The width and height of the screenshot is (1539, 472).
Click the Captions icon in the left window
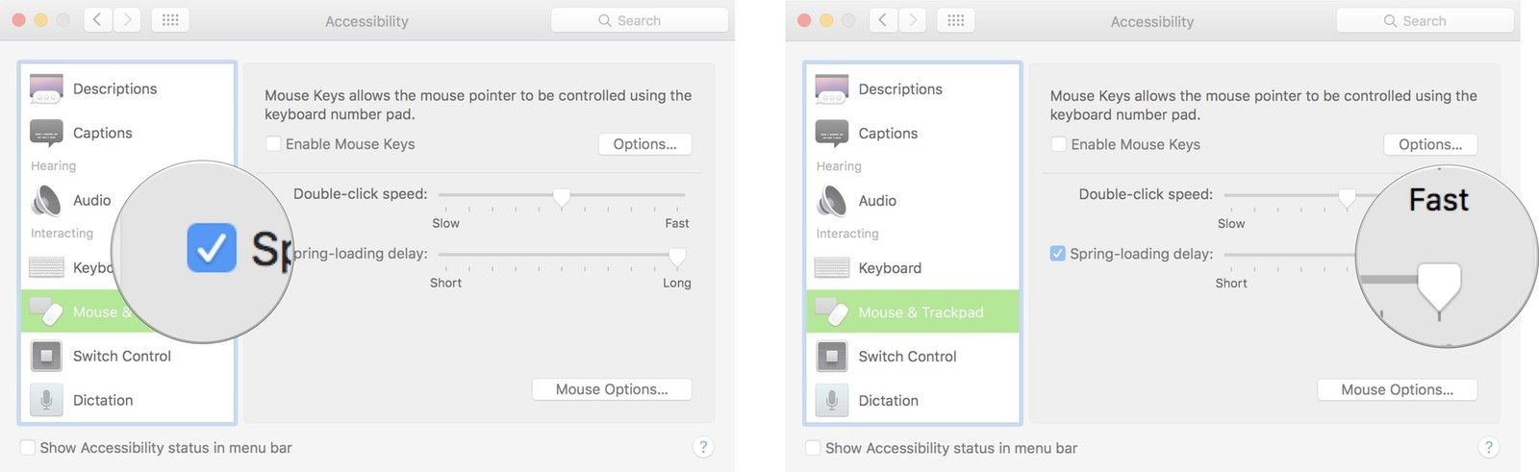click(46, 133)
